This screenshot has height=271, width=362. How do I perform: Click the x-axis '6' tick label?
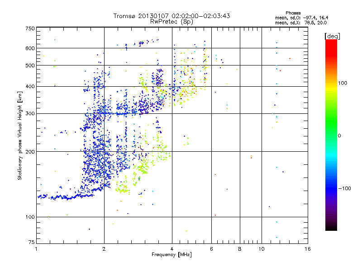pos(211,249)
